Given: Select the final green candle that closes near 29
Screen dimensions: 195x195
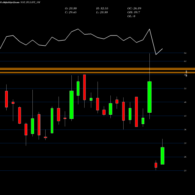Looking at the screenshot, I should coord(163,156).
